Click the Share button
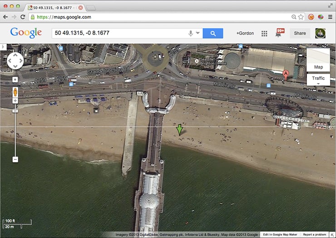This screenshot has width=336, height=238. pos(300,33)
